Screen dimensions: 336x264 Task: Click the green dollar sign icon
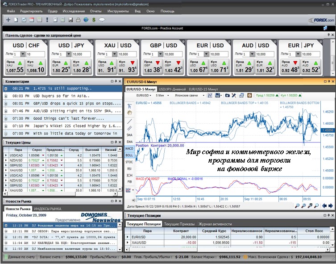94,20
